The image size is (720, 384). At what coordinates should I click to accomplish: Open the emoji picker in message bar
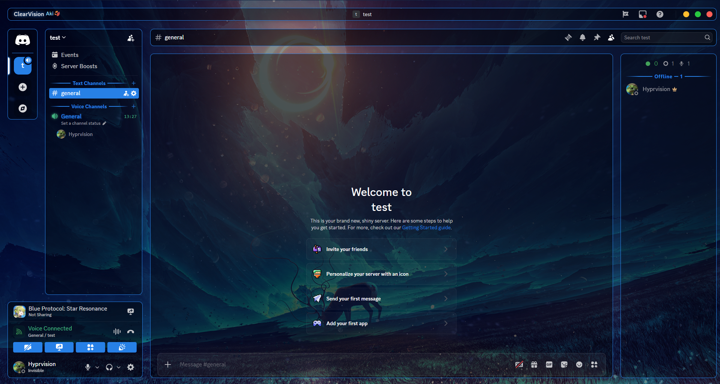pyautogui.click(x=579, y=365)
